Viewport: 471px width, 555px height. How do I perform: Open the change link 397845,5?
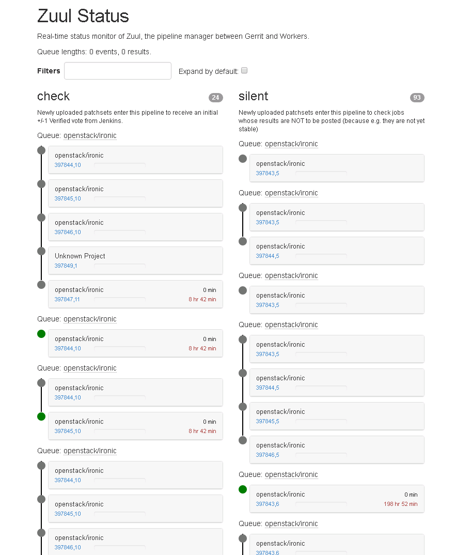tap(268, 421)
